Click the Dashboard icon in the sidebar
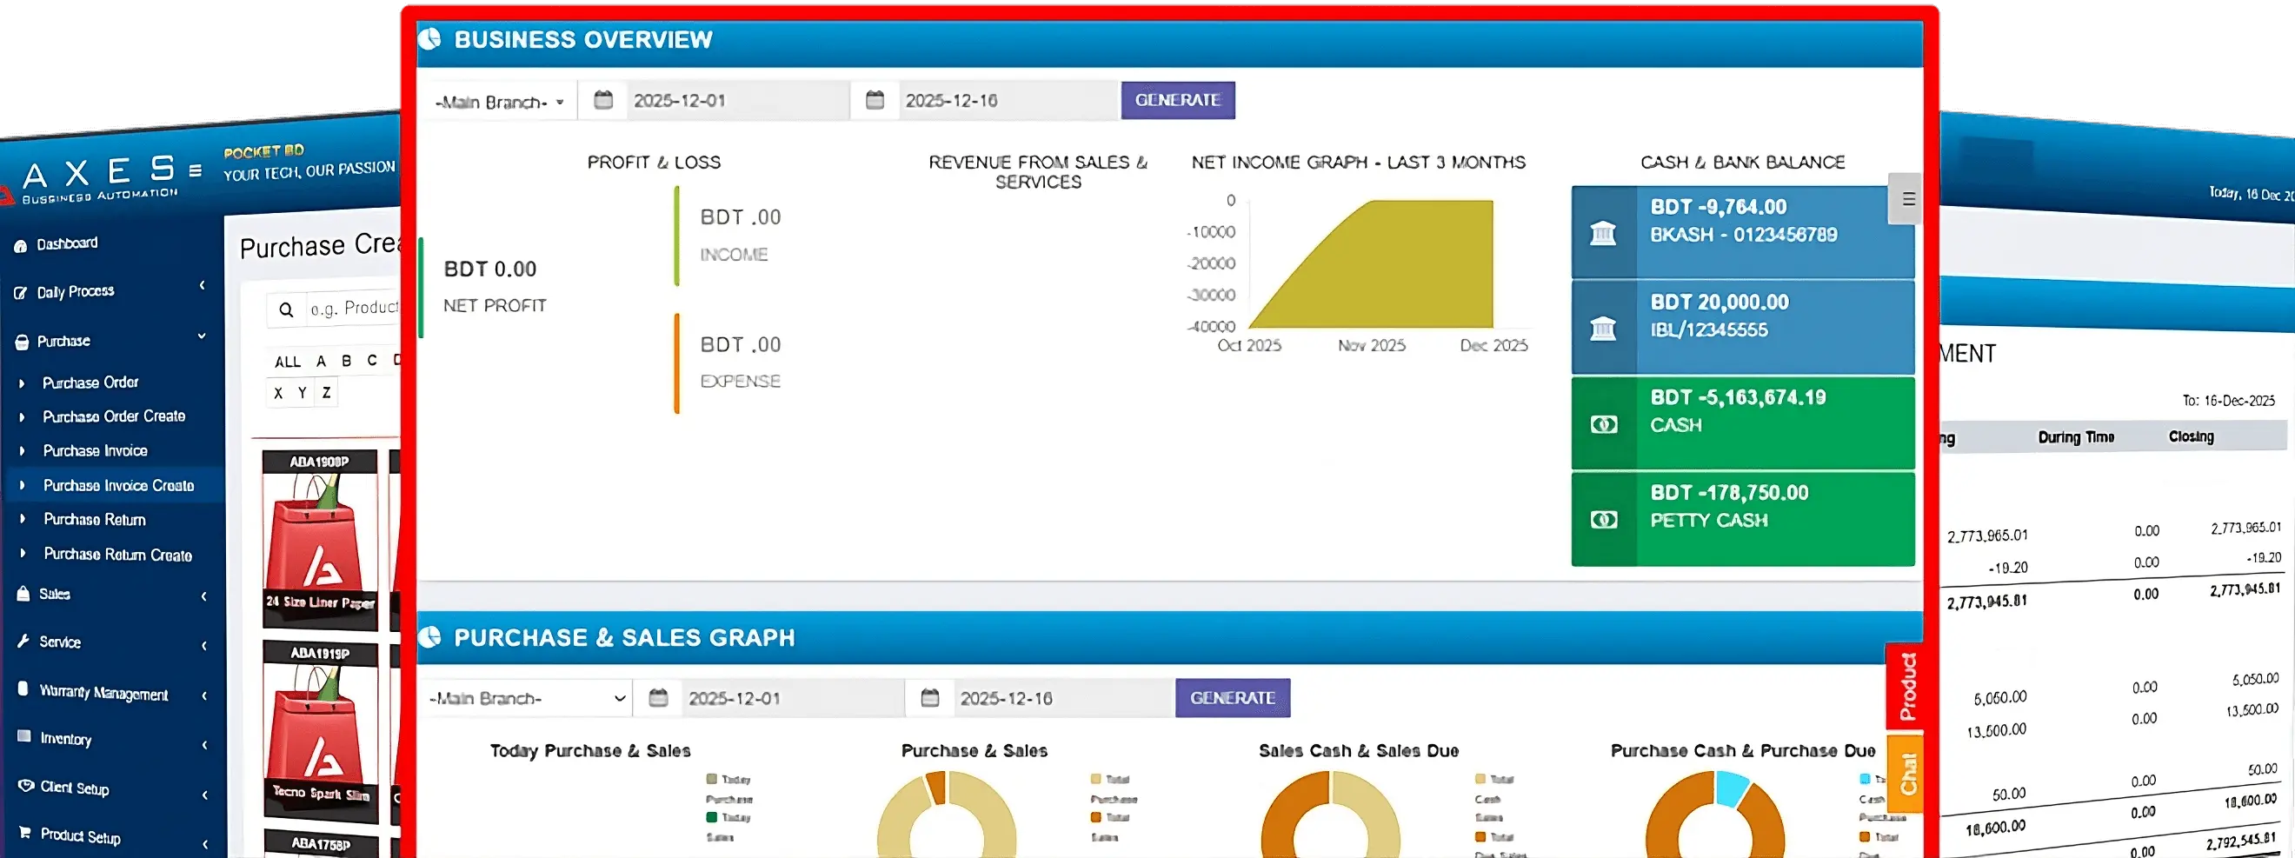The width and height of the screenshot is (2295, 858). [21, 246]
